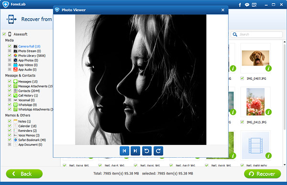This screenshot has height=185, width=287.
Task: Click the scrollbar down arrow
Action: [x=285, y=165]
